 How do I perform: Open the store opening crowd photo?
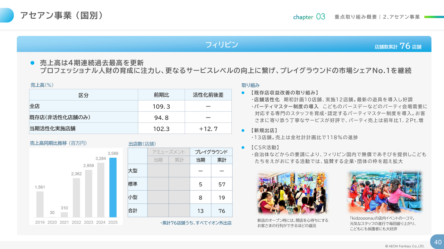(x=292, y=193)
